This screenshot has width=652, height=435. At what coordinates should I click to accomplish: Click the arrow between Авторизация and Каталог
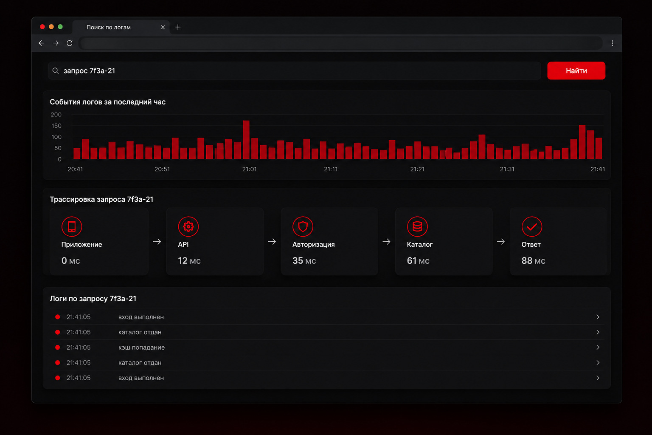pos(386,241)
